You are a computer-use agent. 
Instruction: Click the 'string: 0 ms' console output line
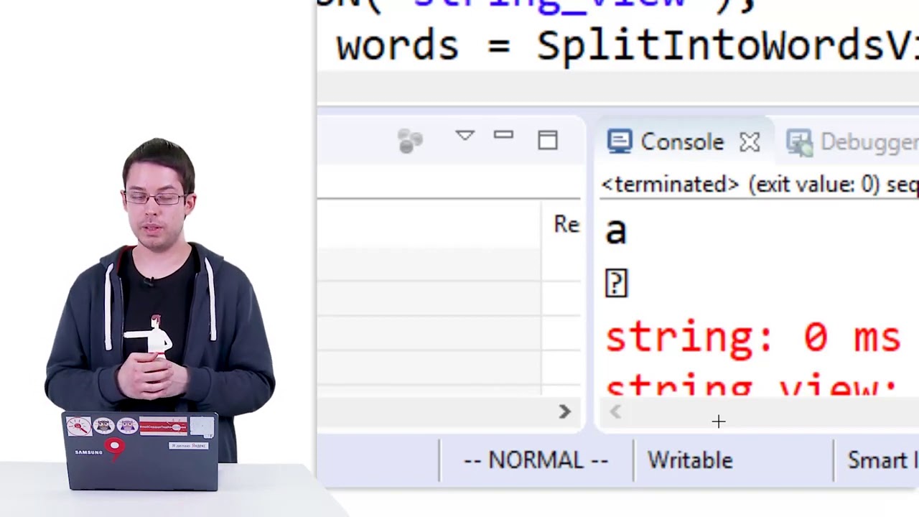tap(752, 337)
